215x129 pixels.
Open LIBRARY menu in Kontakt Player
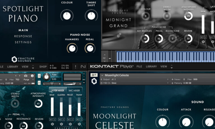151,67
